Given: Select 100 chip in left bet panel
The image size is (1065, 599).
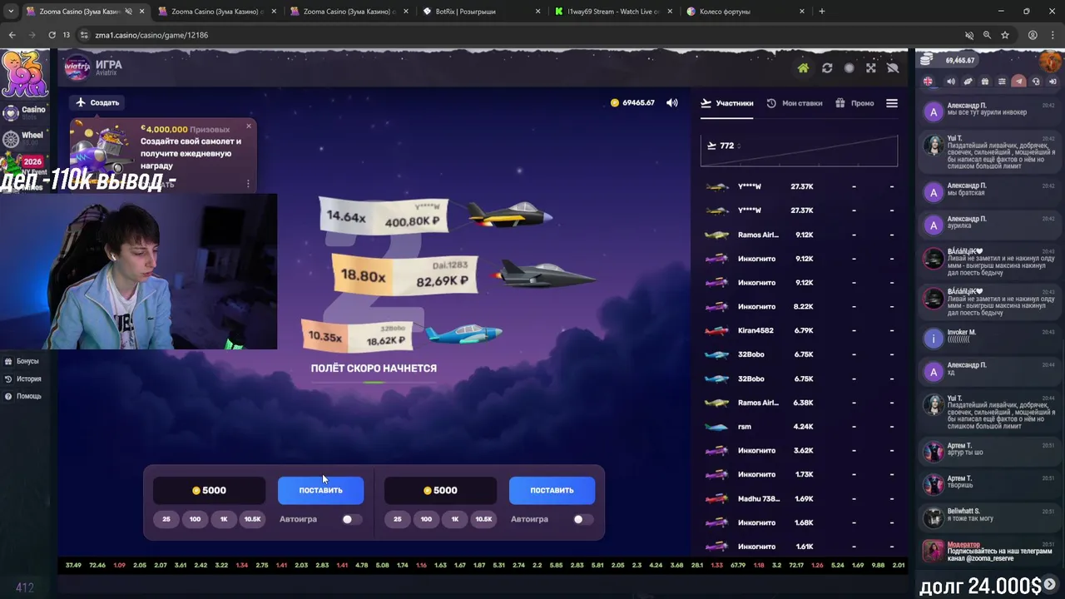Looking at the screenshot, I should pos(195,519).
